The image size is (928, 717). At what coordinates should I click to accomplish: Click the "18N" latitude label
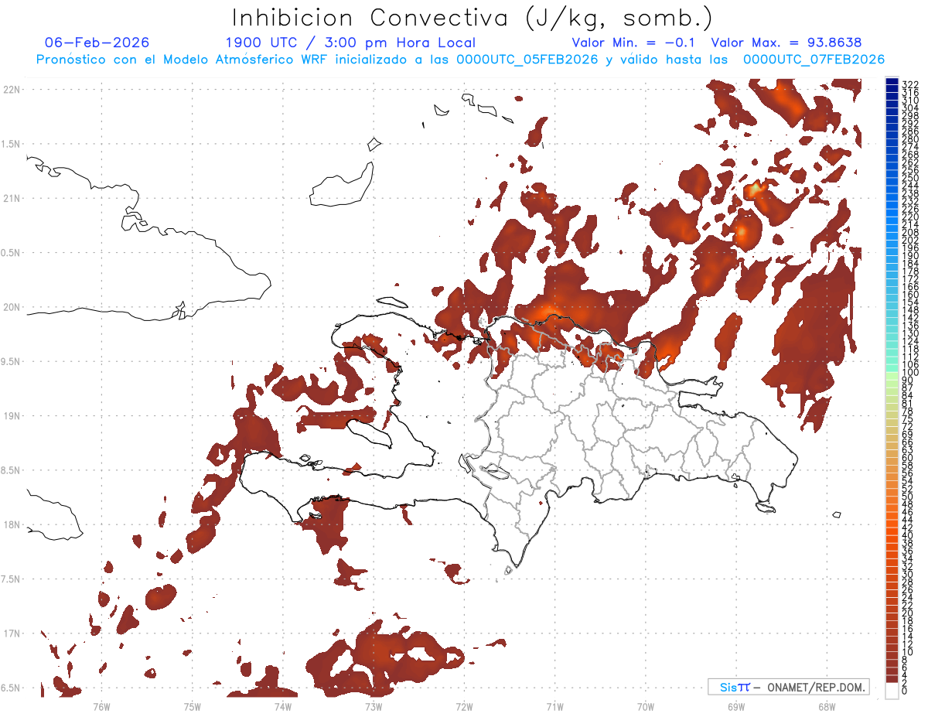pyautogui.click(x=12, y=525)
